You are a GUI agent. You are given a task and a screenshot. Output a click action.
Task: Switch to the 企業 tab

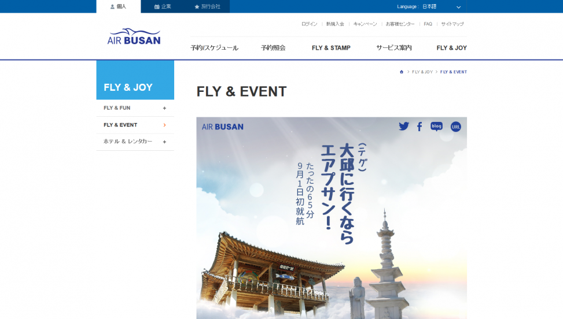point(163,6)
